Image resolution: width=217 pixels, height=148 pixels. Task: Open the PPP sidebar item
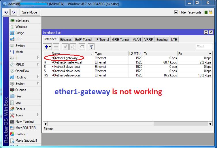[x=25, y=39]
